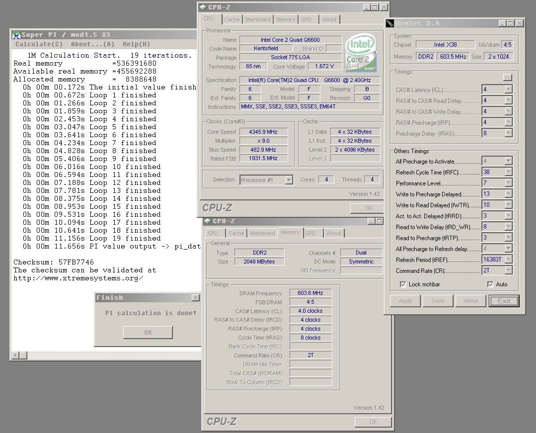Click MemSet timings expand arrows button
This screenshot has height=433, width=536.
(x=508, y=78)
